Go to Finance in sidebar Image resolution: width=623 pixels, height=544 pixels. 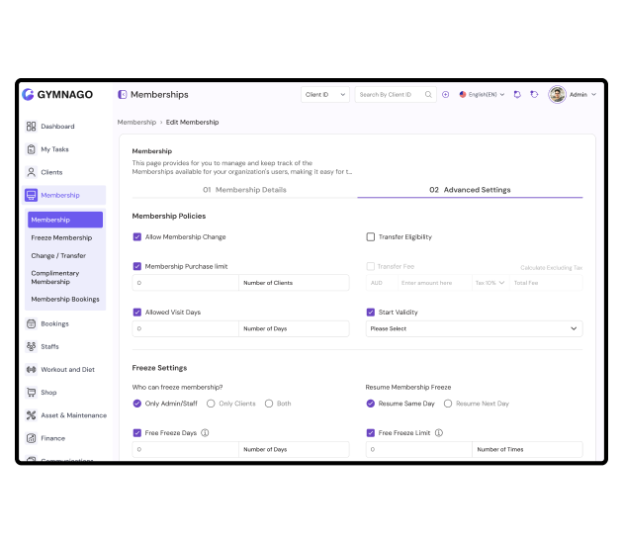click(52, 438)
